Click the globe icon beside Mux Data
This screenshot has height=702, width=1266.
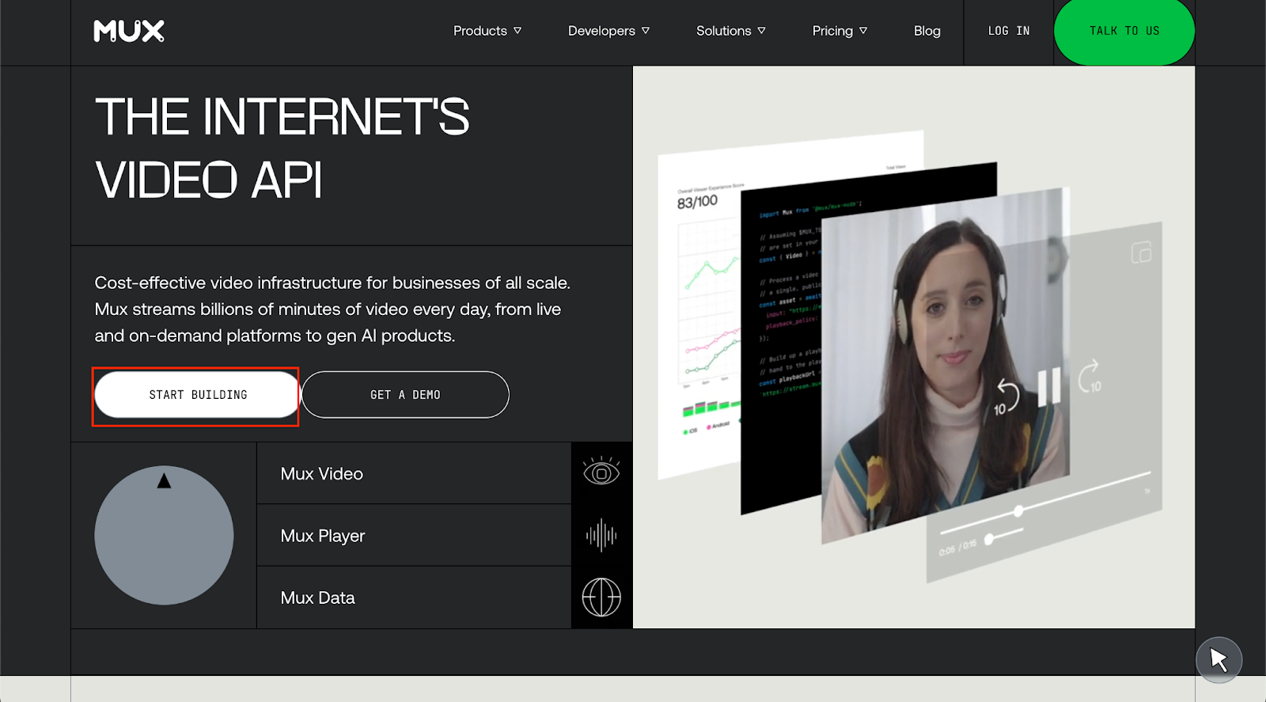tap(601, 598)
